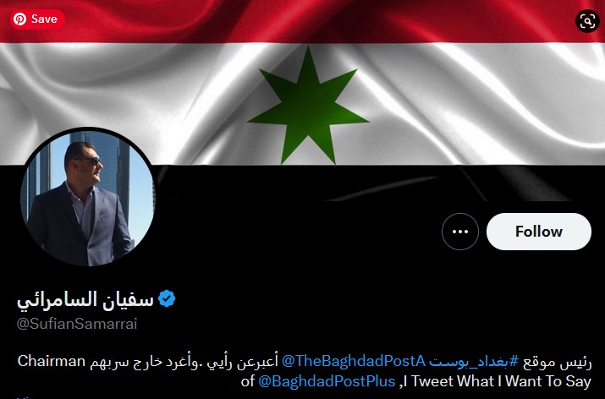Click the @SufianSamarrai handle text

77,324
